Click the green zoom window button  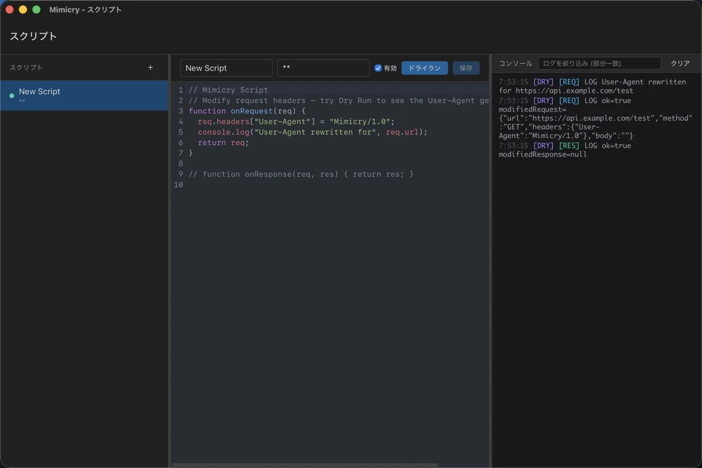[x=36, y=10]
